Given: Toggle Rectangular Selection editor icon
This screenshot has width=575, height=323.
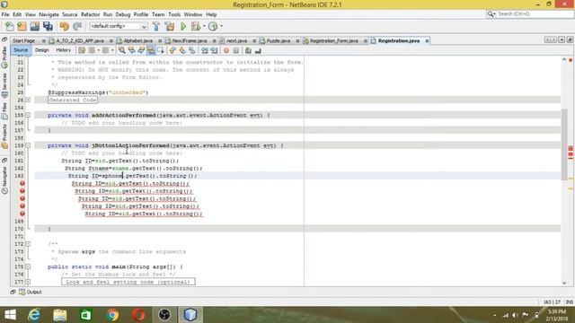Looking at the screenshot, I should (160, 50).
